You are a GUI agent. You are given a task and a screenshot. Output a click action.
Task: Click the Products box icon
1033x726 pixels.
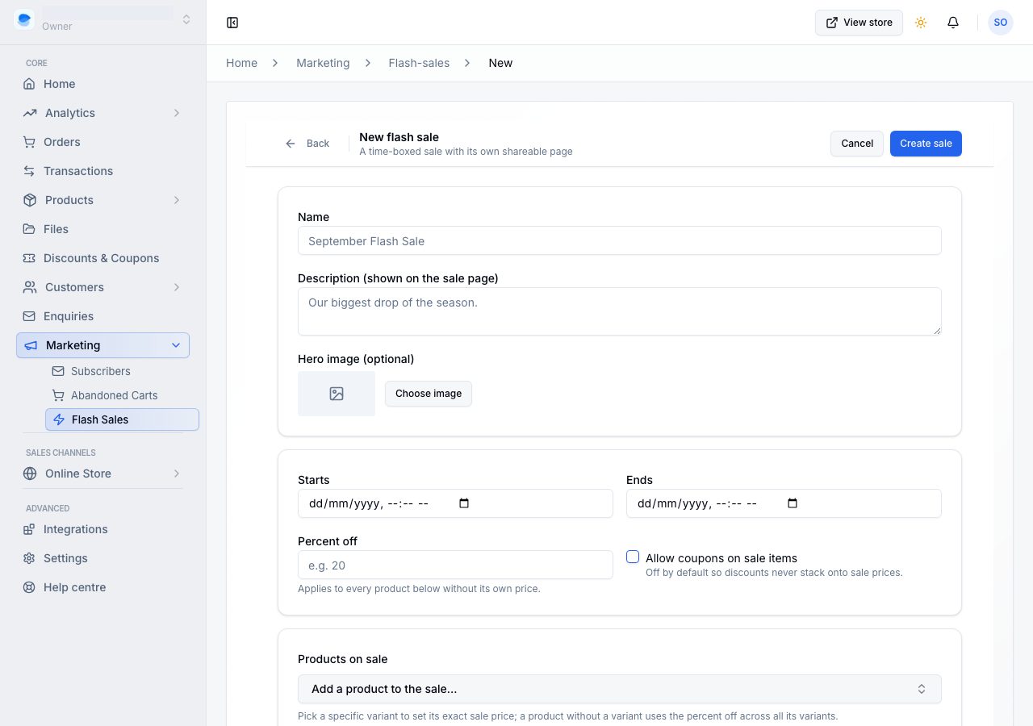(x=30, y=200)
